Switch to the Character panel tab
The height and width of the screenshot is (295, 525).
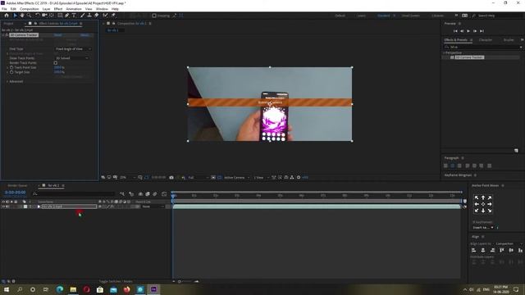tap(486, 40)
